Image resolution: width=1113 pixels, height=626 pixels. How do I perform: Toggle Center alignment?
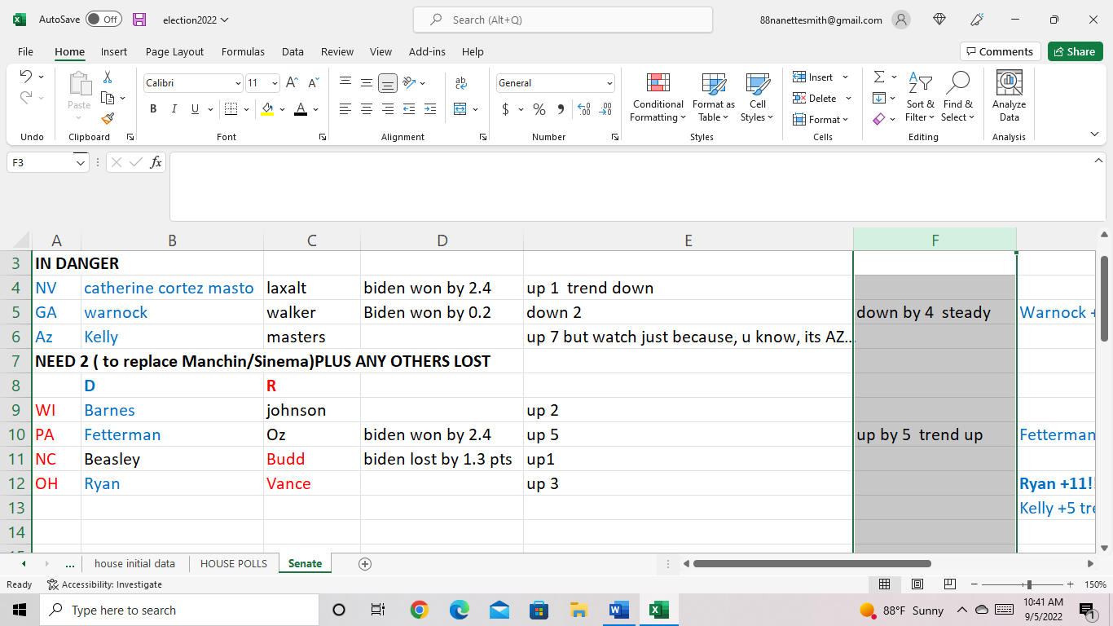[x=367, y=109]
